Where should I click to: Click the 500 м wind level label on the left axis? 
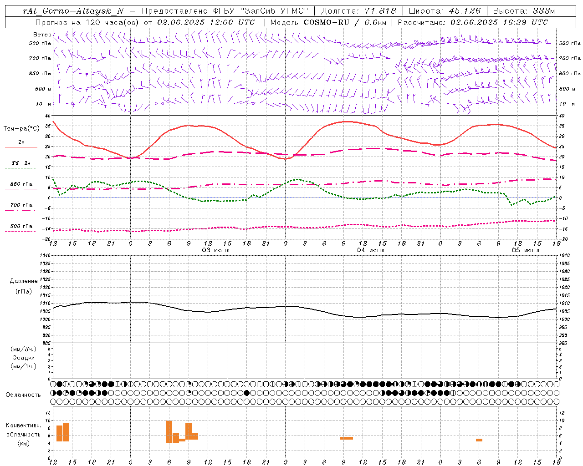coord(43,89)
